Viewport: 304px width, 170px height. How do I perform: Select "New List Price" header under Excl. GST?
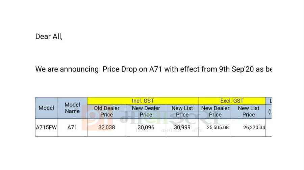[249, 111]
